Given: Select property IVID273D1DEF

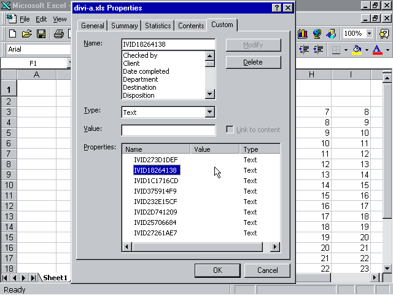Looking at the screenshot, I should pos(155,160).
